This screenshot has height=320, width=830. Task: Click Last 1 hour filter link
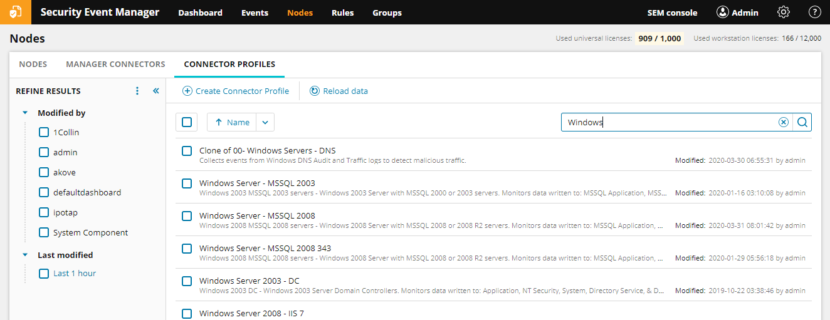(x=75, y=273)
